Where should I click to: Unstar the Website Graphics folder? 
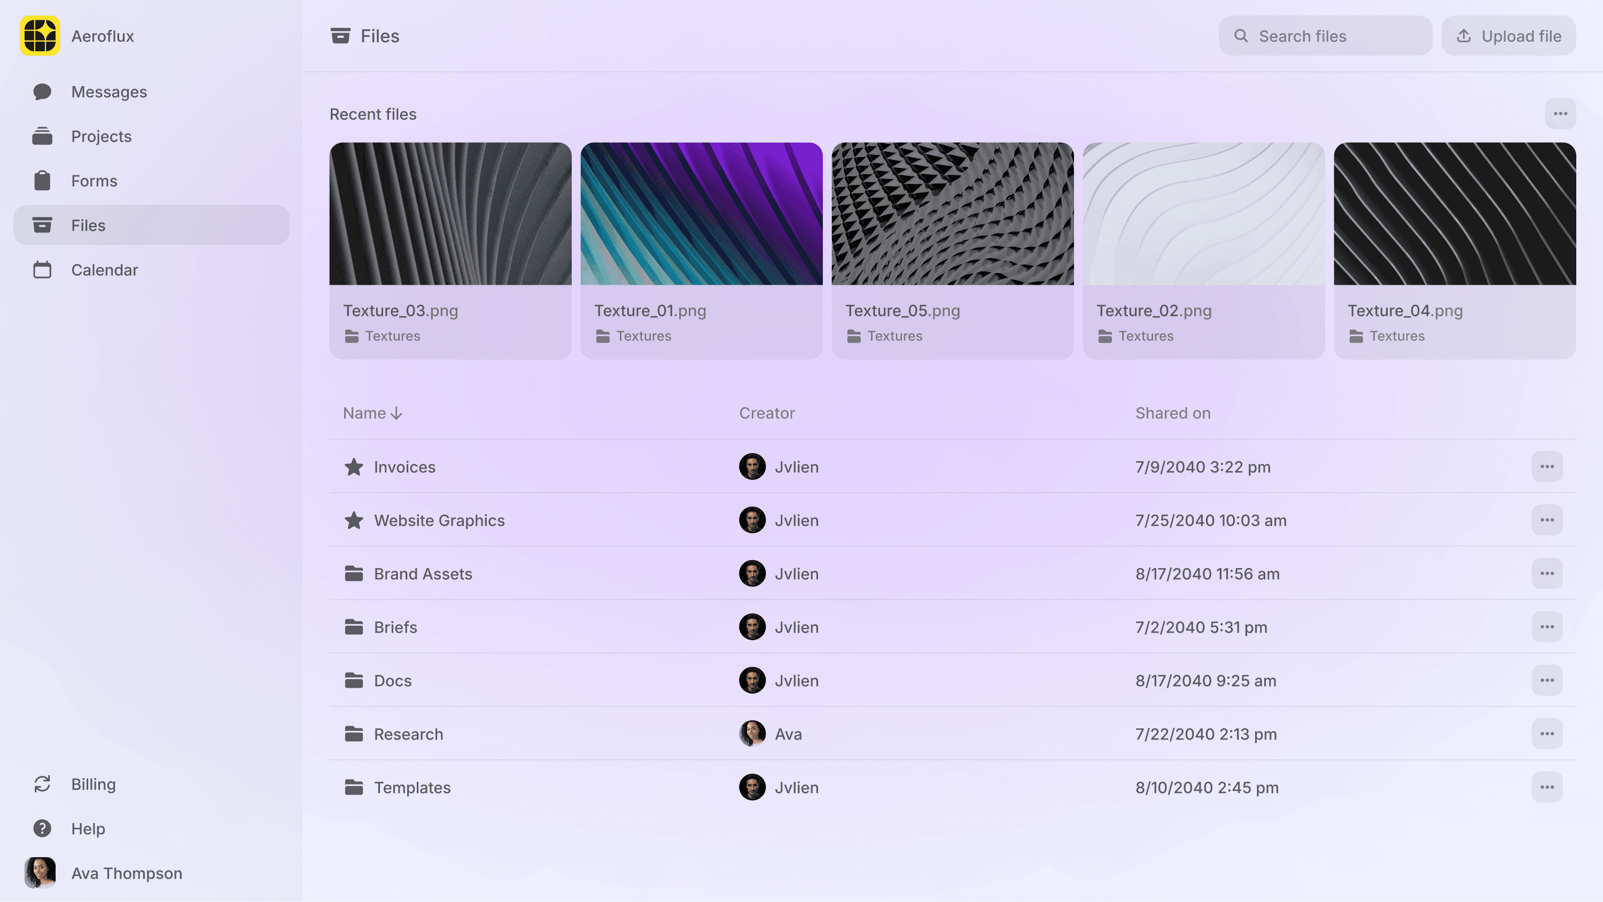point(353,520)
